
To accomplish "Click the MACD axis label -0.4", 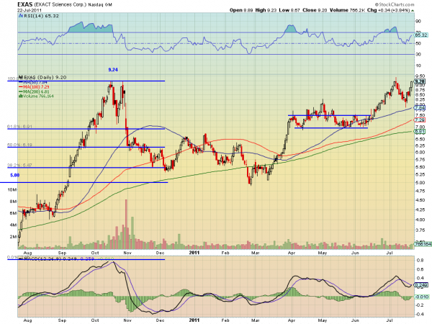I will pyautogui.click(x=419, y=314).
